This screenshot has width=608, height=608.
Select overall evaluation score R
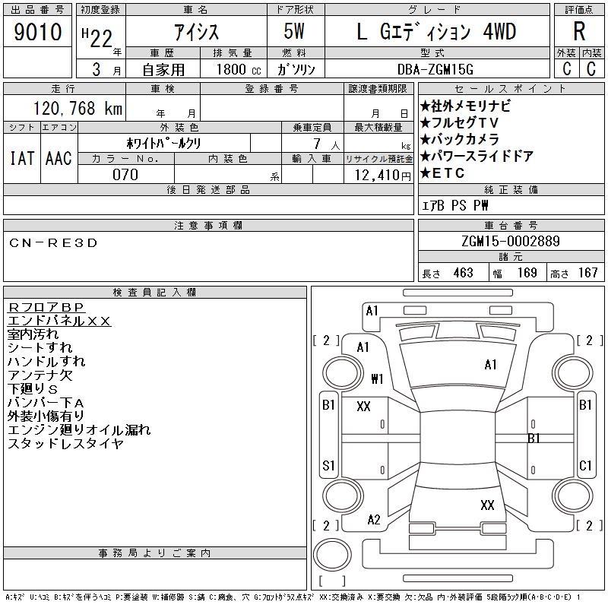pos(579,31)
